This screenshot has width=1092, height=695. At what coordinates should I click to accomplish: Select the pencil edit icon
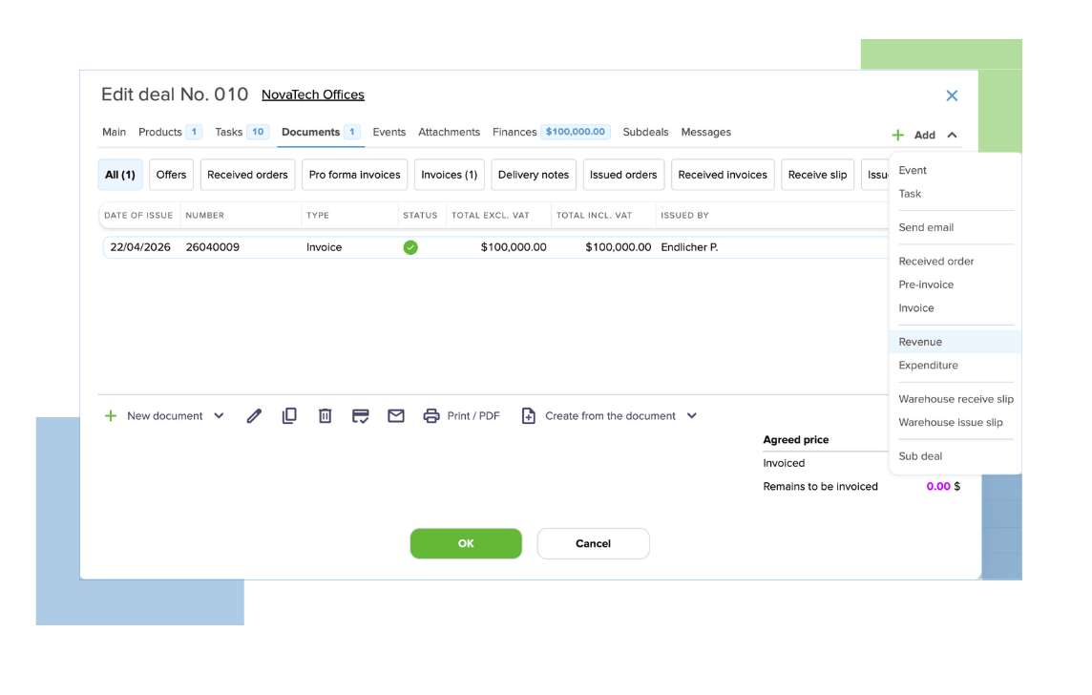[254, 415]
